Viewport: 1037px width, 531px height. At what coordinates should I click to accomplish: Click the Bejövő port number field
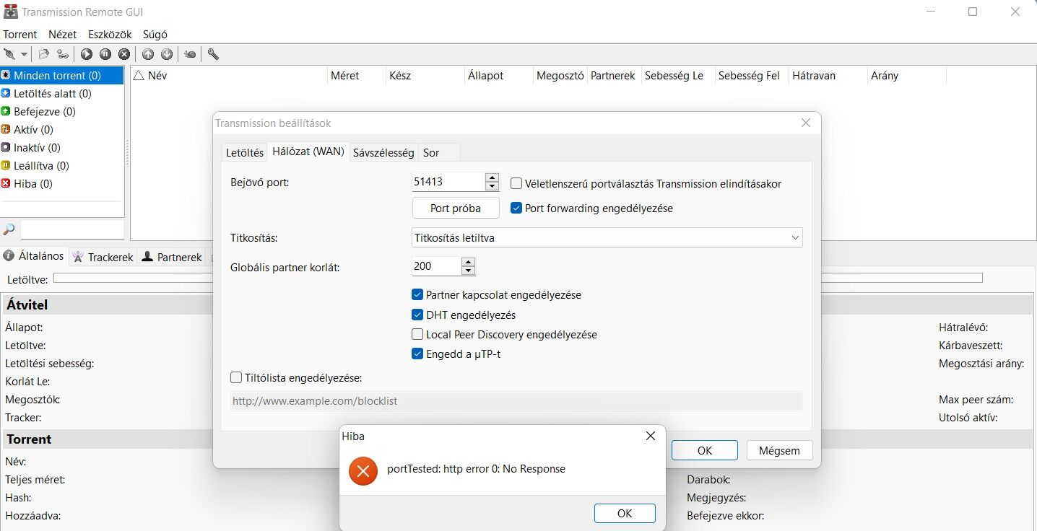[448, 182]
